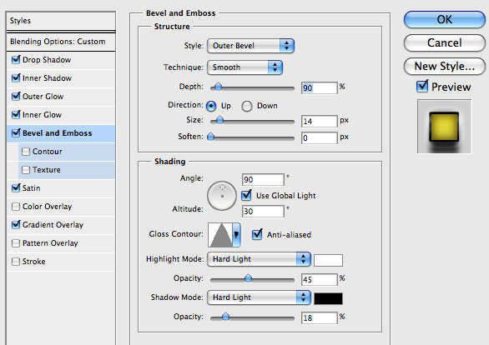This screenshot has height=345, width=489.
Task: Select the Drop Shadow settings label
Action: (47, 60)
